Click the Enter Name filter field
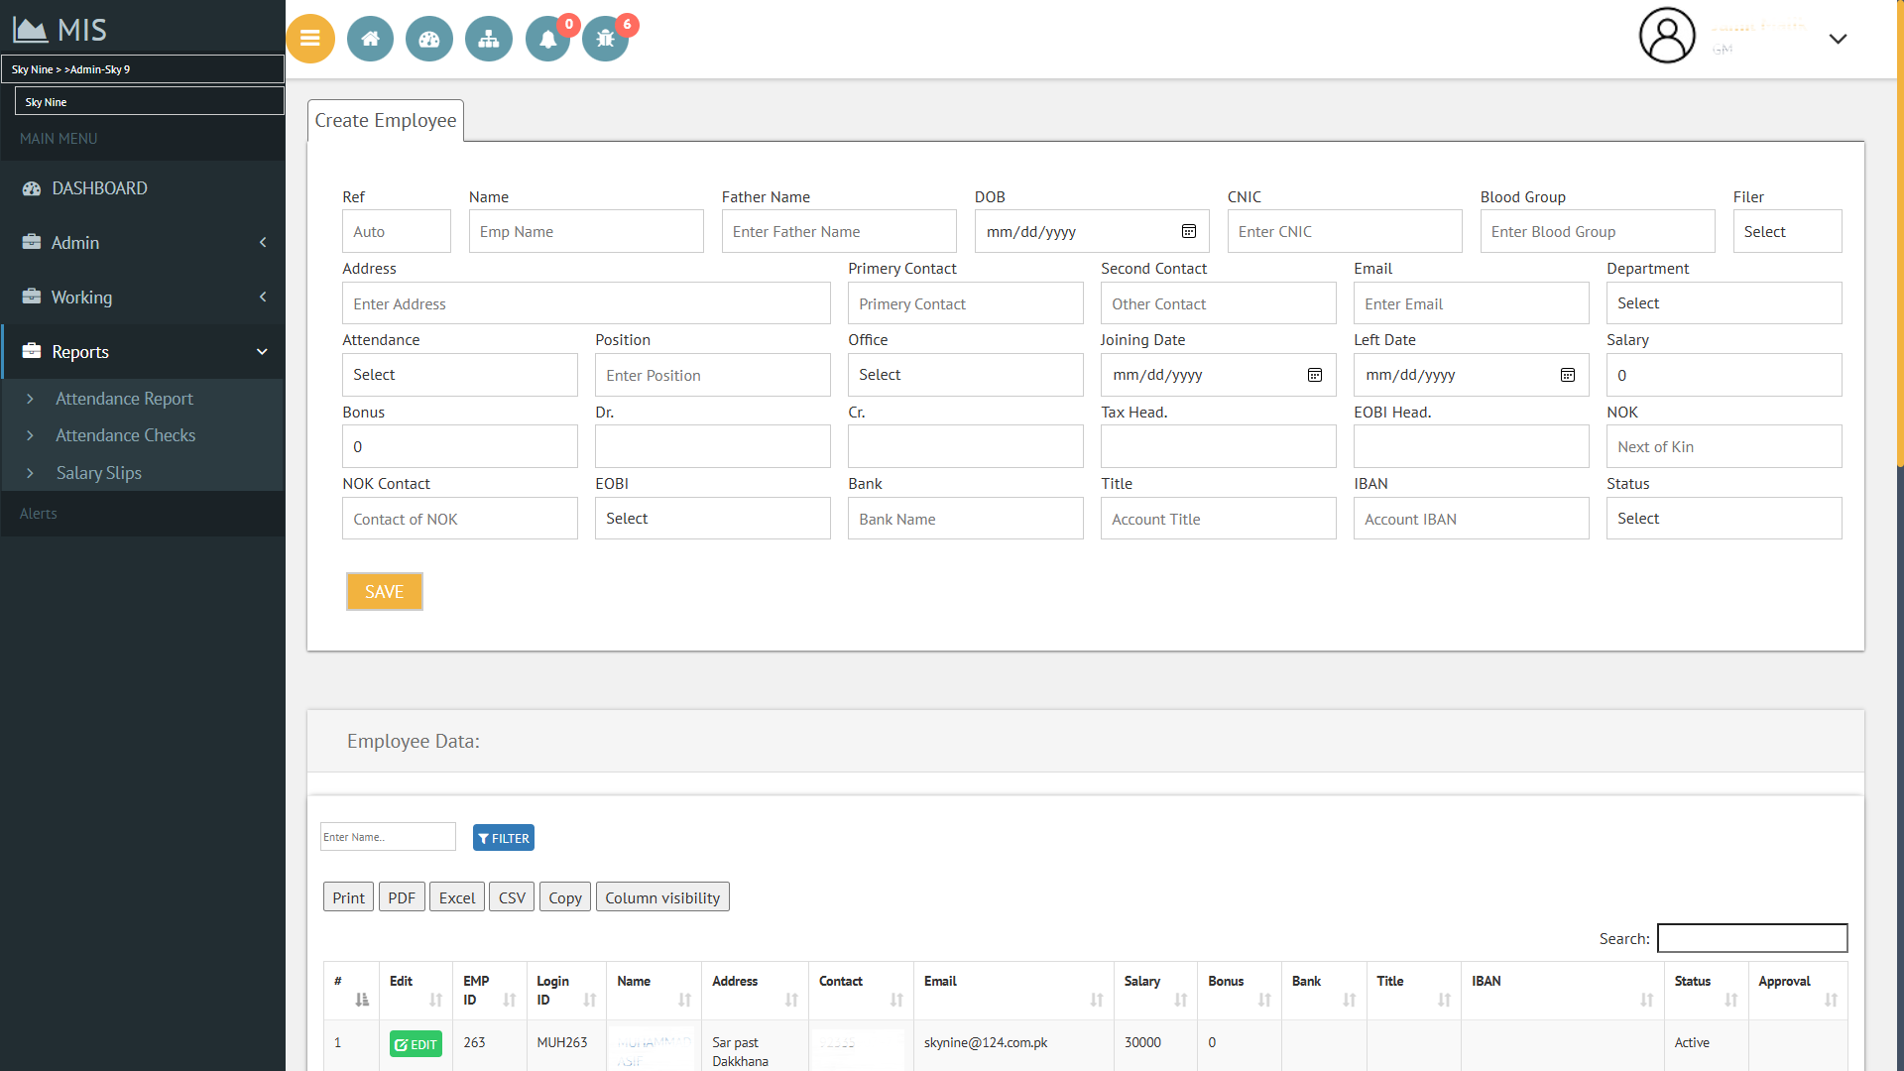The image size is (1904, 1071). [x=388, y=837]
